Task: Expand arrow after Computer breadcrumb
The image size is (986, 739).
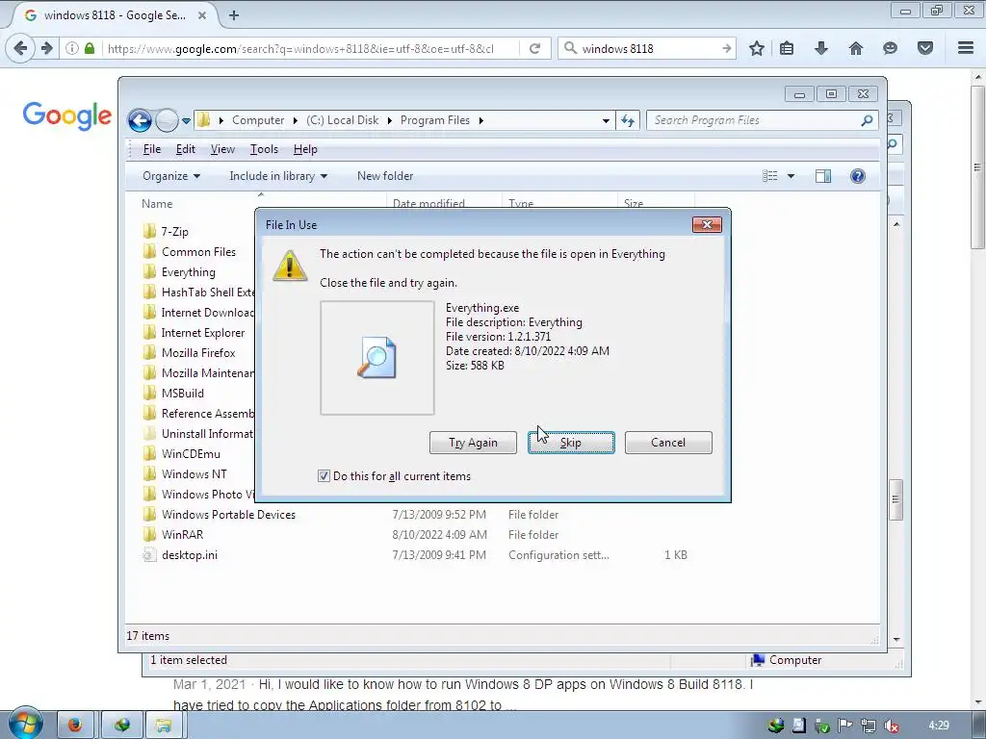Action: click(x=296, y=120)
